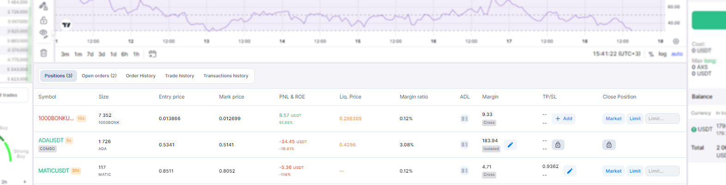Image resolution: width=726 pixels, height=185 pixels.
Task: Open the Trade history tab
Action: click(x=179, y=76)
